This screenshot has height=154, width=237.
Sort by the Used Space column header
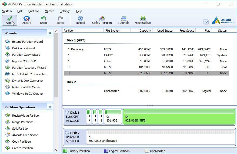tap(163, 30)
